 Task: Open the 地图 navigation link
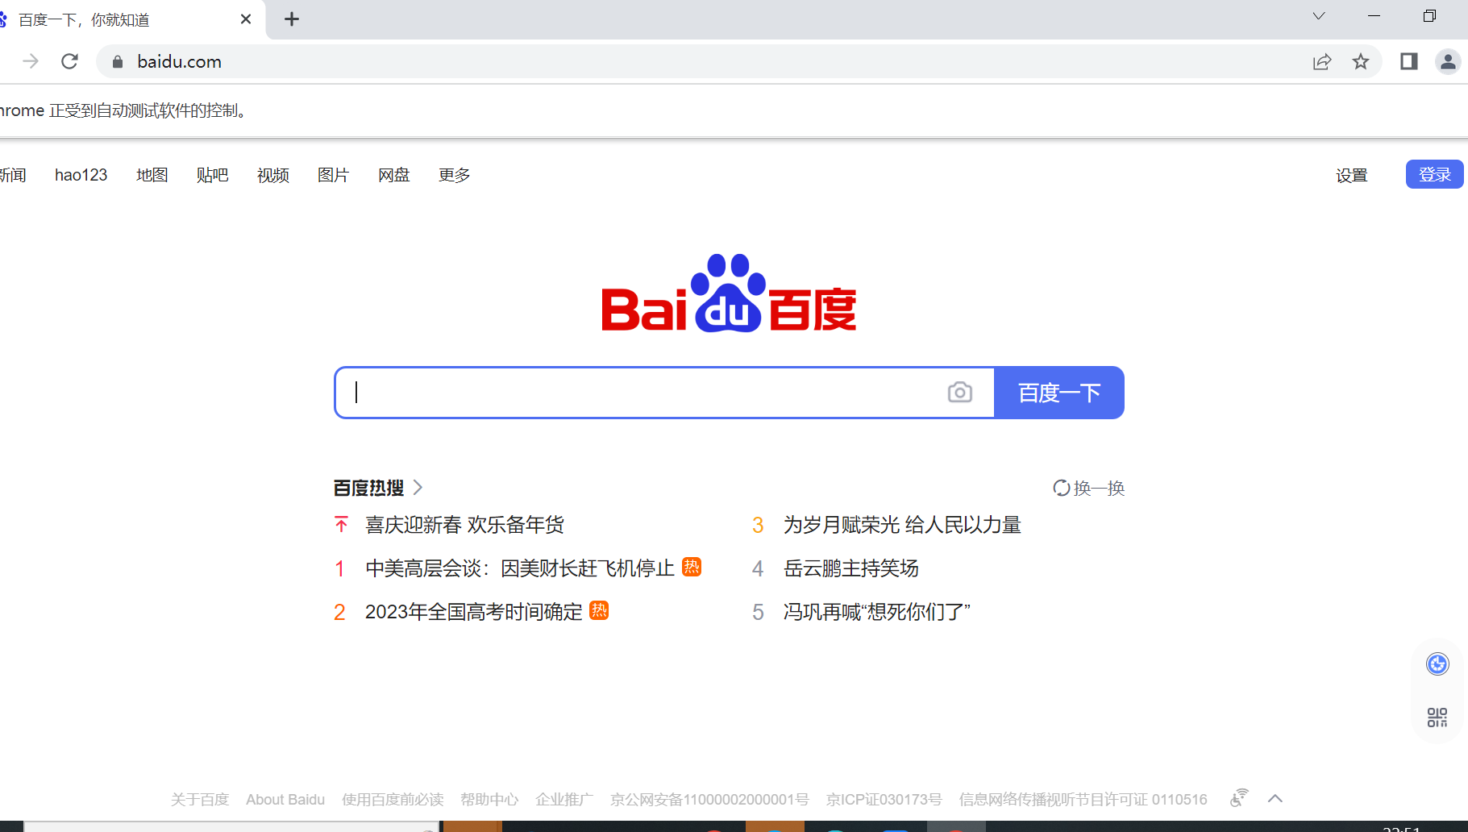(152, 175)
